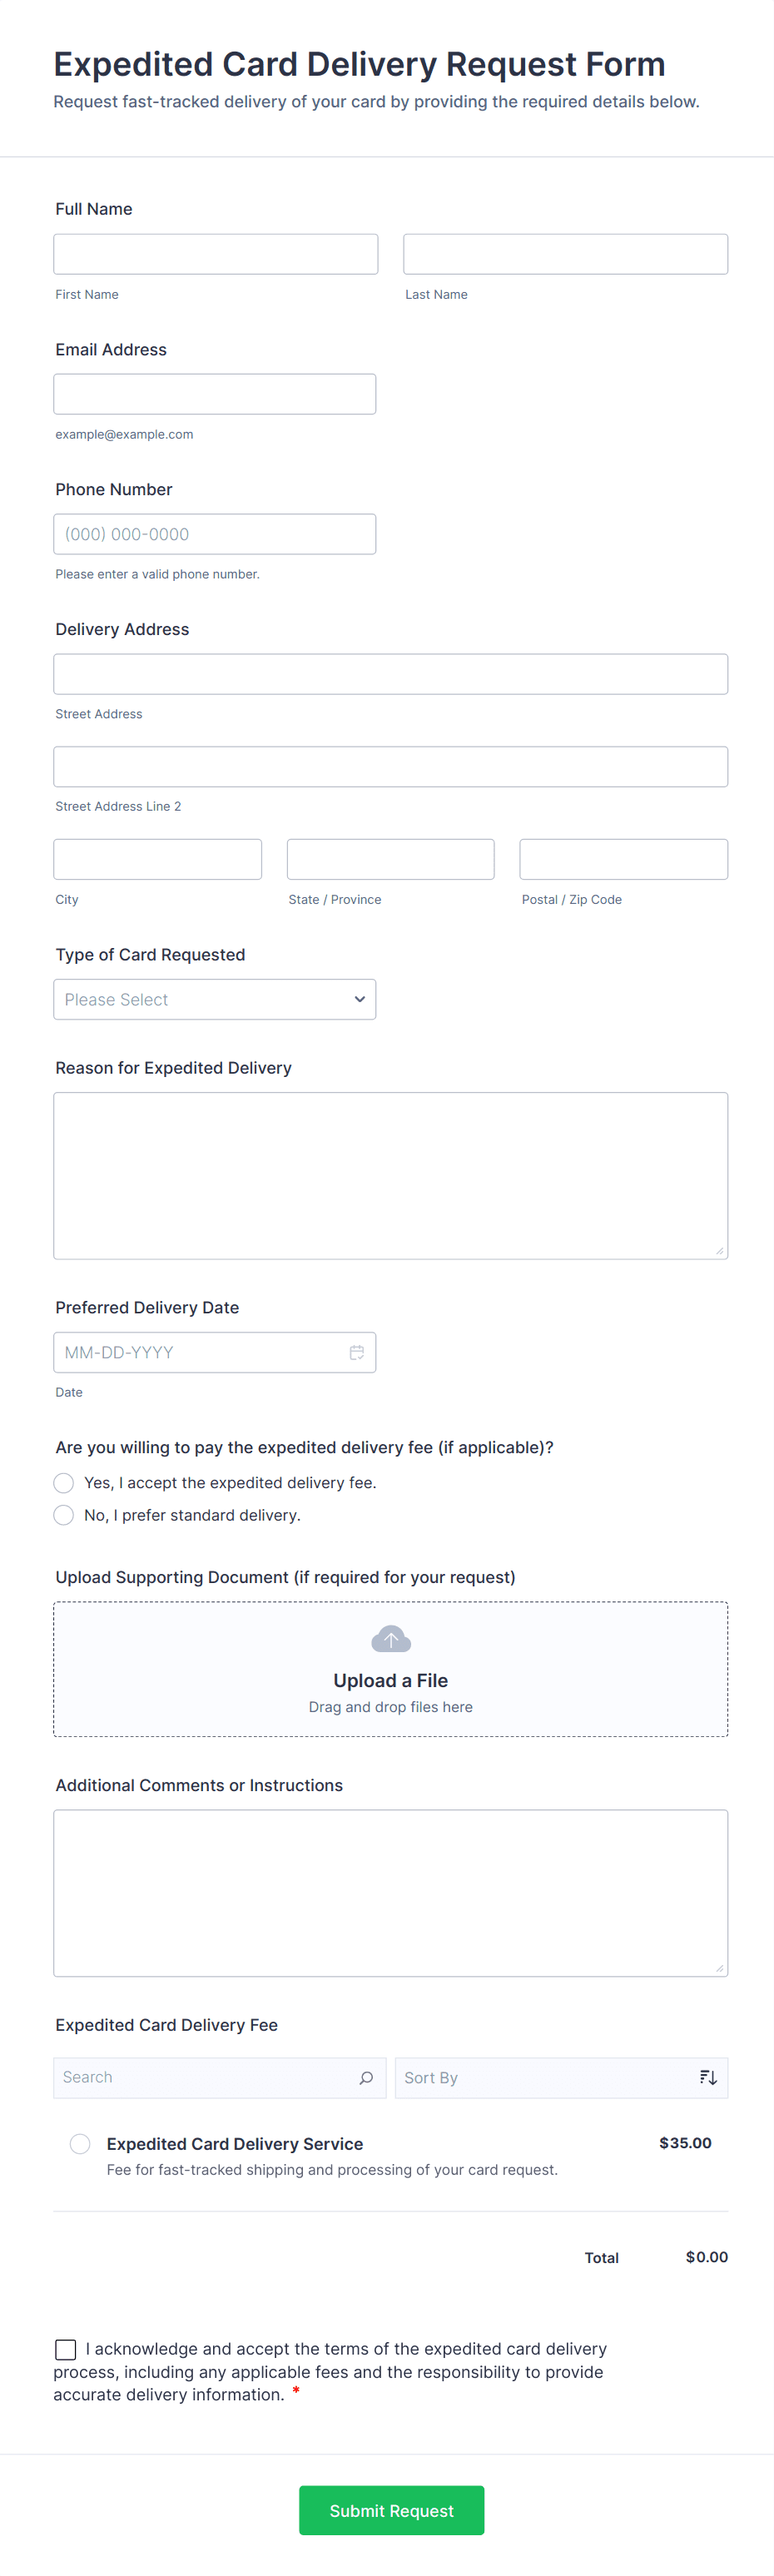The width and height of the screenshot is (774, 2576).
Task: Focus the First Name field
Action: [x=216, y=254]
